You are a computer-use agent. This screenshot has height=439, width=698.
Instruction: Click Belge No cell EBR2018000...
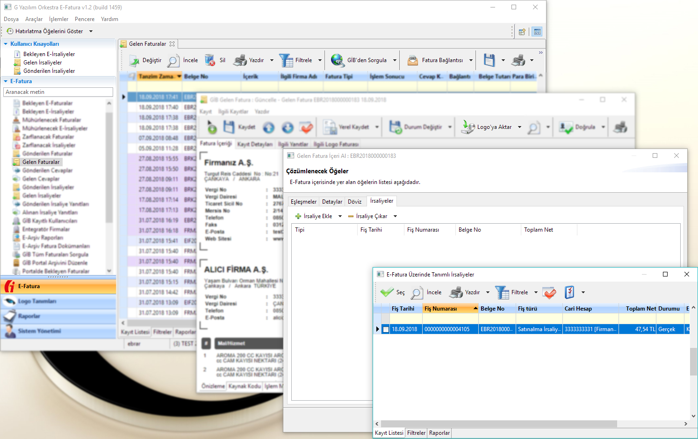(497, 329)
